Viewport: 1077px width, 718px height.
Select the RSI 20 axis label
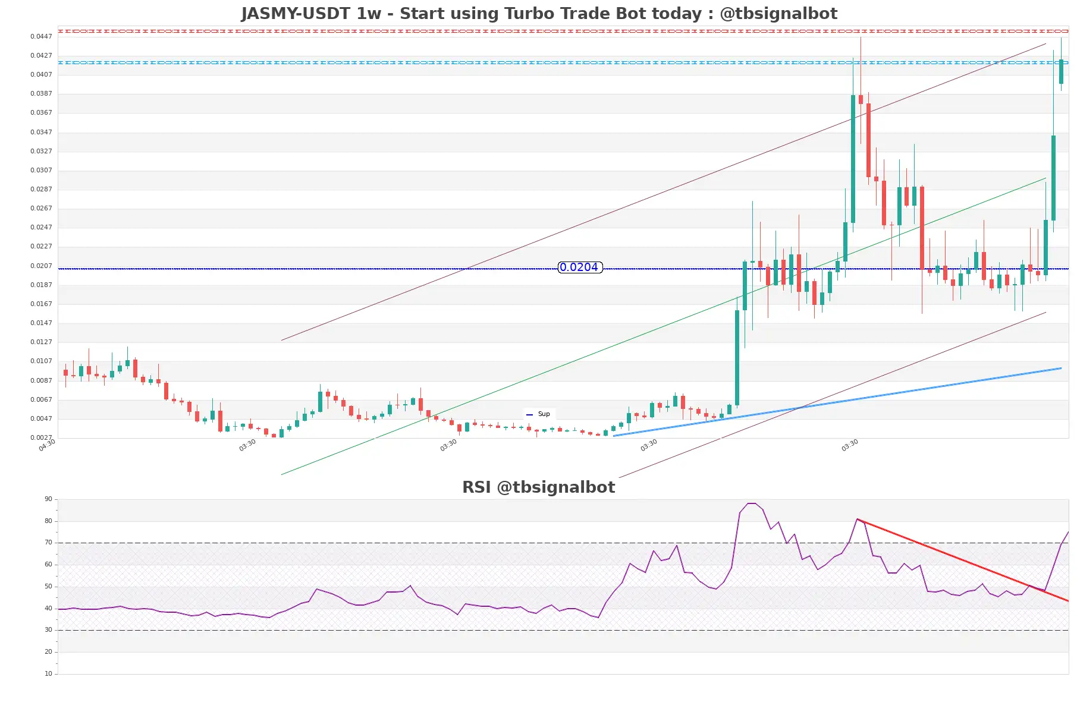48,652
